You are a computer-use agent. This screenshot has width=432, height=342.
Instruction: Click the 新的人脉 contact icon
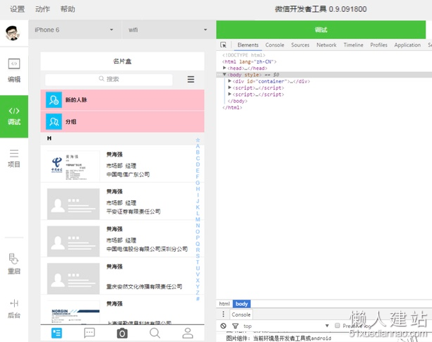tap(54, 100)
